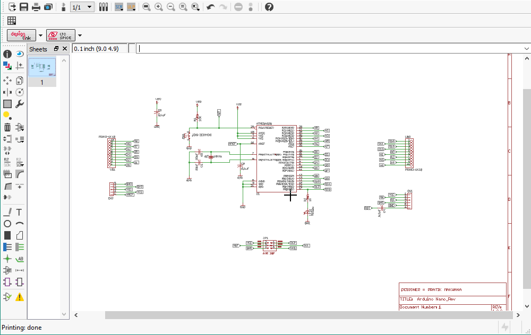Select the Rotate tool

tap(19, 92)
